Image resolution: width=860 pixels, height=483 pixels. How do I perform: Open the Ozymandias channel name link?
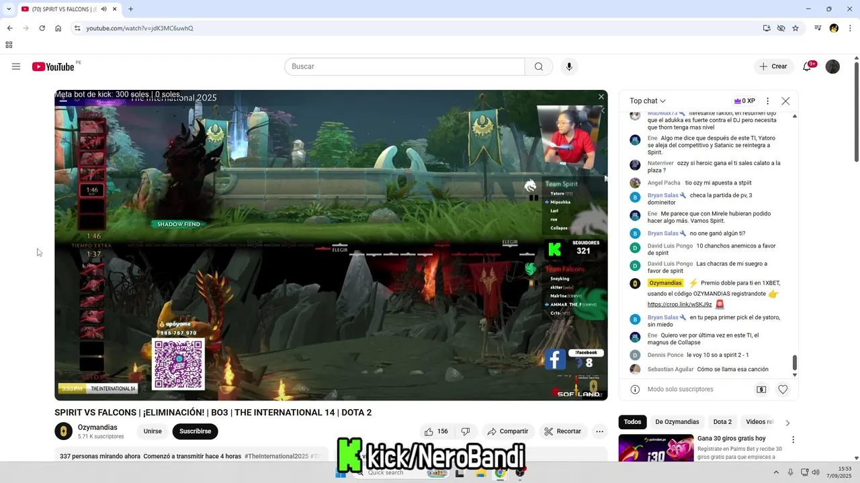(97, 427)
